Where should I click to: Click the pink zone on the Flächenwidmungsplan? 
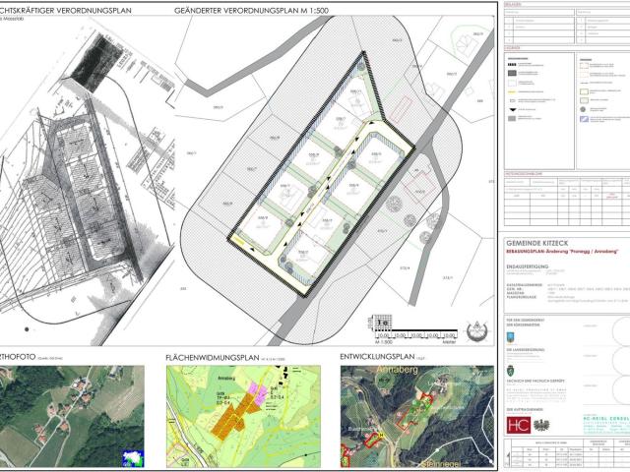[x=258, y=392]
